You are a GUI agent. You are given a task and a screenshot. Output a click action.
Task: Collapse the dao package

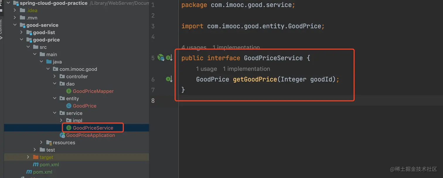click(54, 84)
